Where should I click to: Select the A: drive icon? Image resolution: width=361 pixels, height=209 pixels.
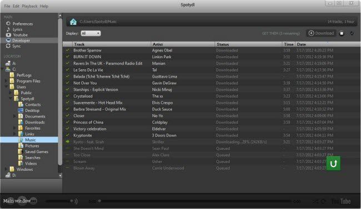pyautogui.click(x=8, y=63)
